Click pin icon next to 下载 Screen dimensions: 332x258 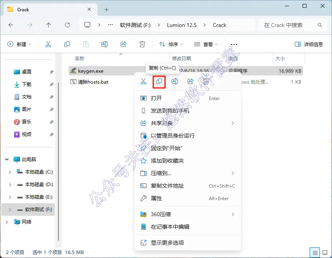click(51, 84)
